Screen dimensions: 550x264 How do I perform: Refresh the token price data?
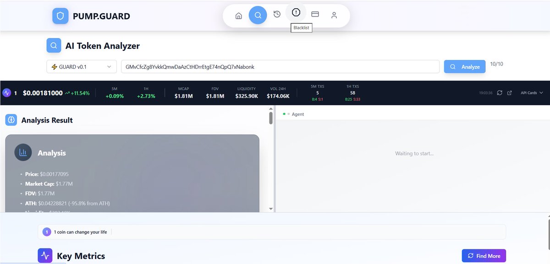(500, 93)
